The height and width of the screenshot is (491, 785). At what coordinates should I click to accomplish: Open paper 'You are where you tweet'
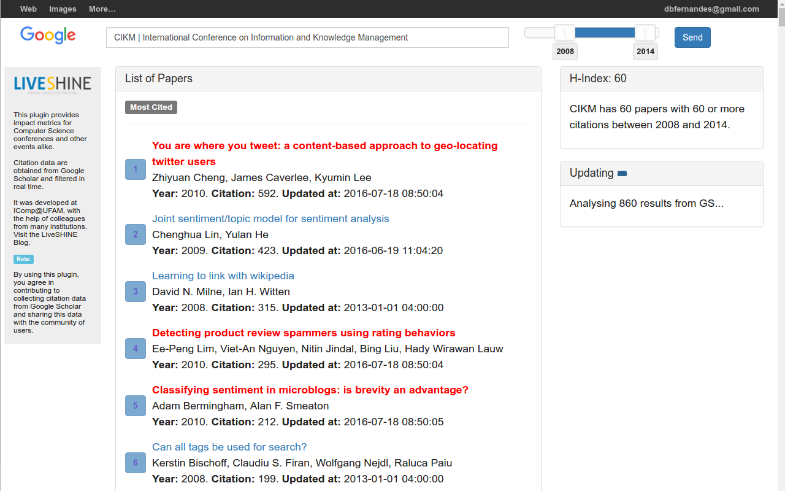pyautogui.click(x=325, y=153)
